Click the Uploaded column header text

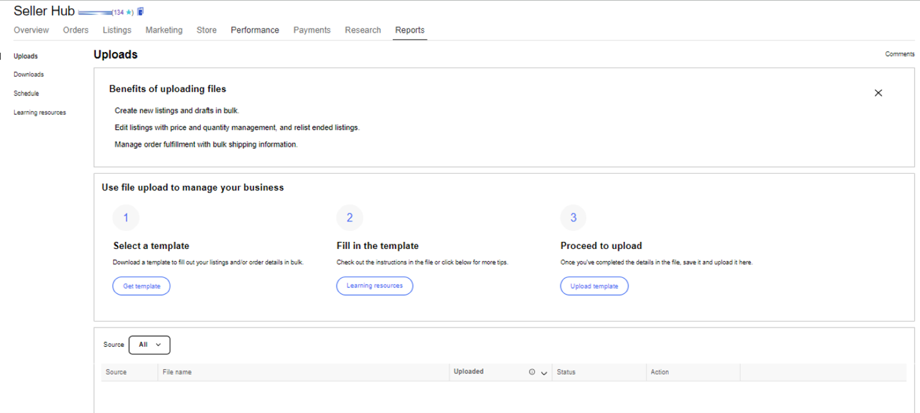(469, 371)
